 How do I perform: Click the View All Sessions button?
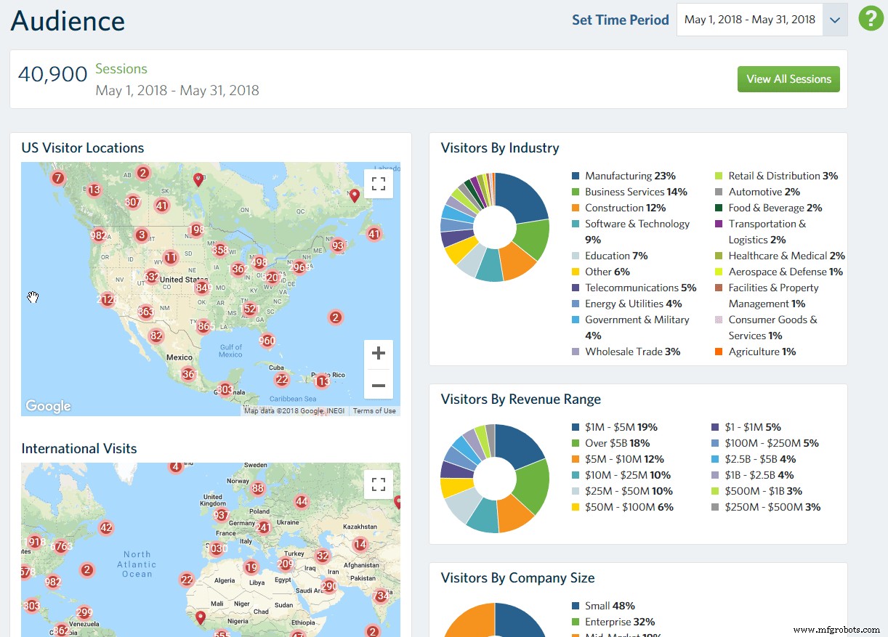click(x=788, y=79)
